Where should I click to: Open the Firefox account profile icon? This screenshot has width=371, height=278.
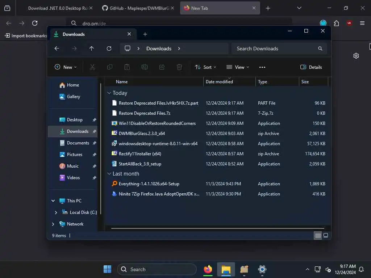point(323,23)
